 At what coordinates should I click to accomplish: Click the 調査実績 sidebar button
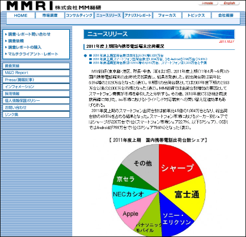(36, 66)
